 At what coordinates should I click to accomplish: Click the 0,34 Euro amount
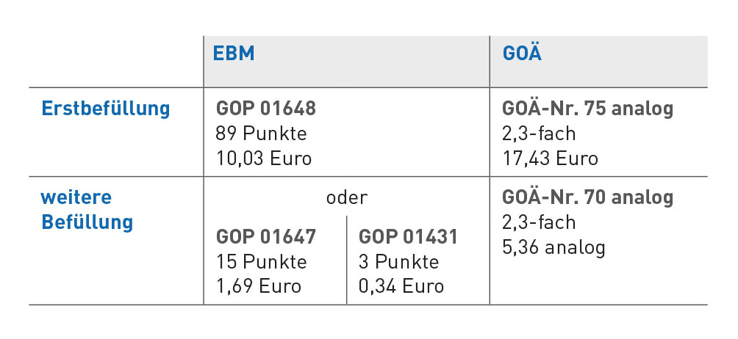pyautogui.click(x=401, y=286)
